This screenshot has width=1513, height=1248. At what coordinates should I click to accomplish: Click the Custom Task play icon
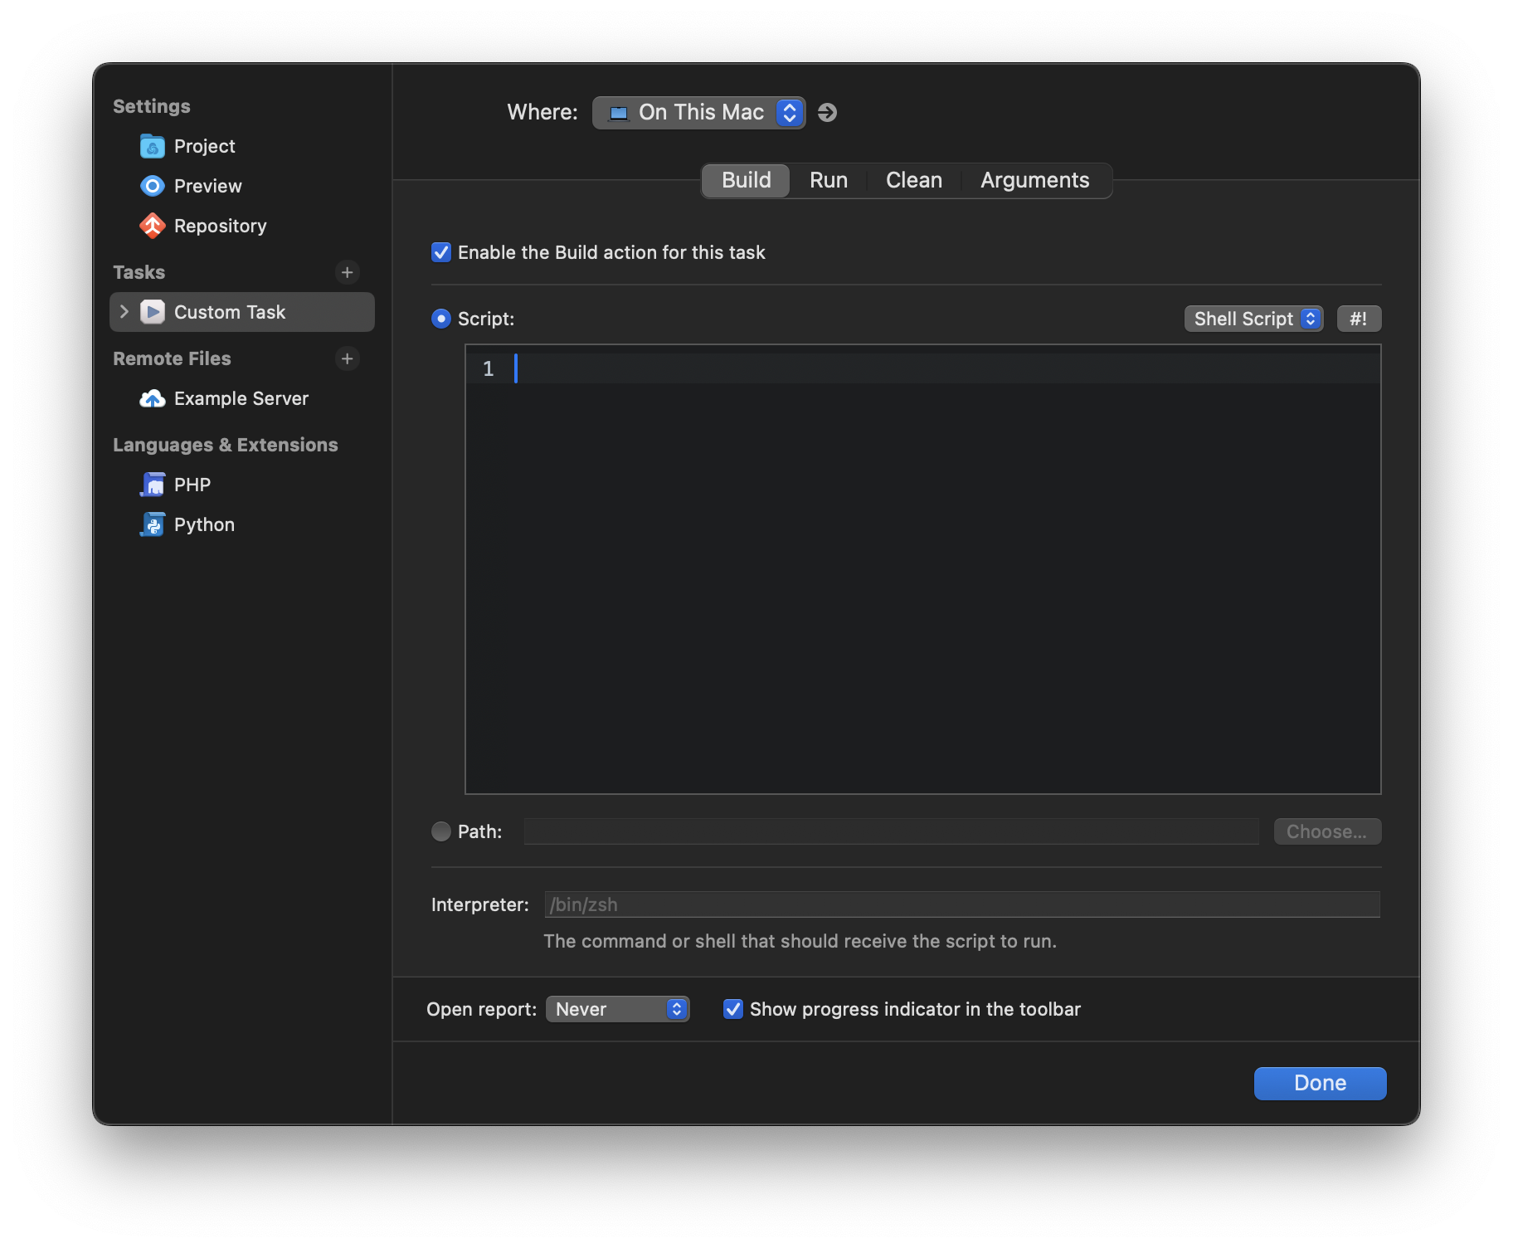coord(153,312)
